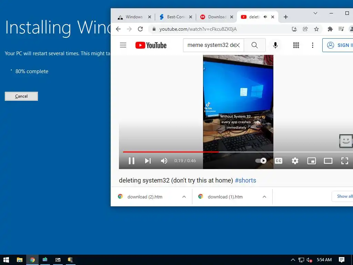This screenshot has width=353, height=265.
Task: Open Chrome extensions puzzle menu
Action: pos(330,29)
